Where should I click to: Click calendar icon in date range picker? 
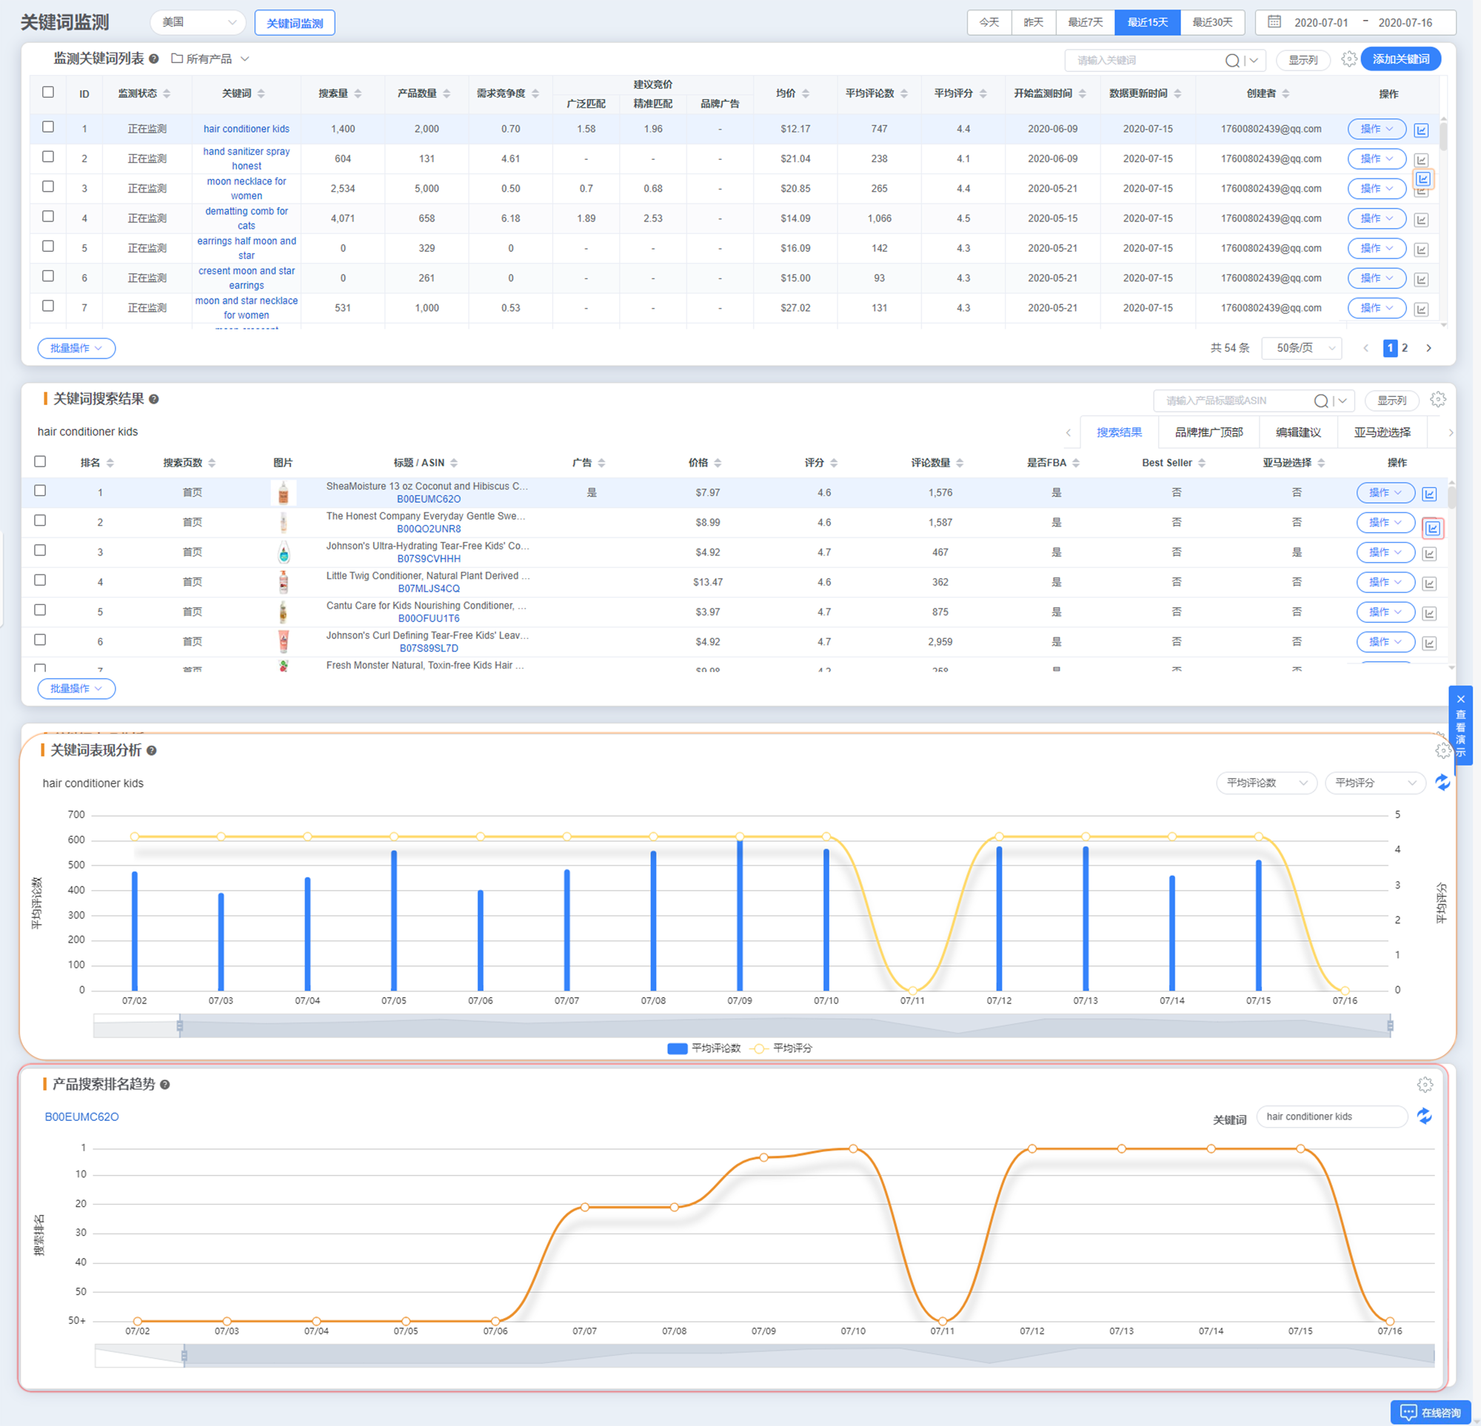coord(1274,22)
